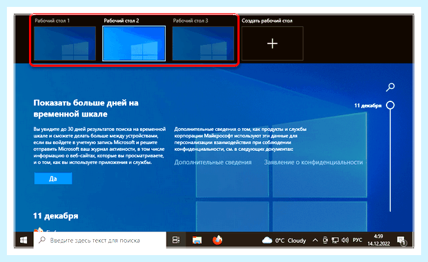The image size is (428, 262).
Task: Open the Action Center notification icon
Action: [402, 241]
